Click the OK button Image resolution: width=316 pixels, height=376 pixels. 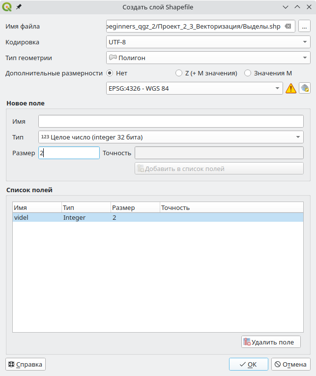point(249,364)
